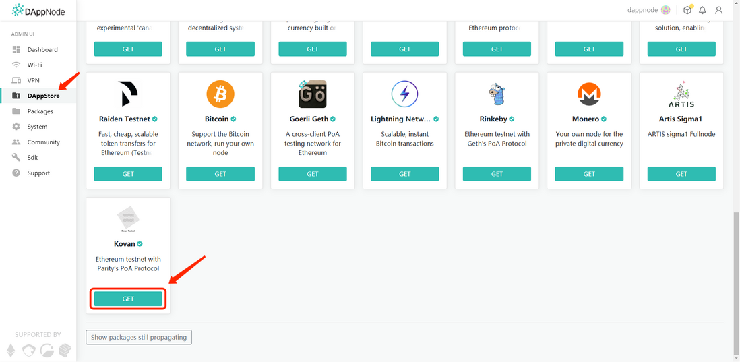
Task: Open the chain status cube icon
Action: [687, 10]
